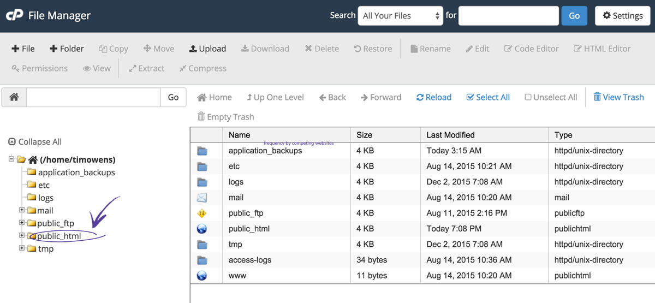Sort by the Size column header

pyautogui.click(x=364, y=135)
